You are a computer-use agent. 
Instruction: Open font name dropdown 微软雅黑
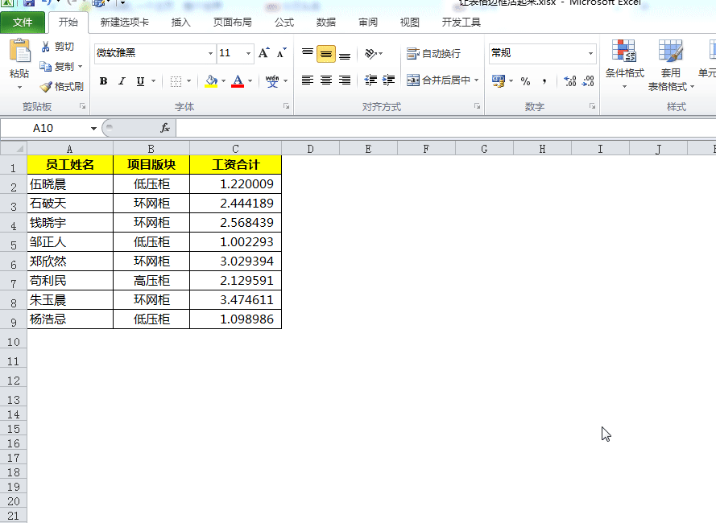pos(210,53)
